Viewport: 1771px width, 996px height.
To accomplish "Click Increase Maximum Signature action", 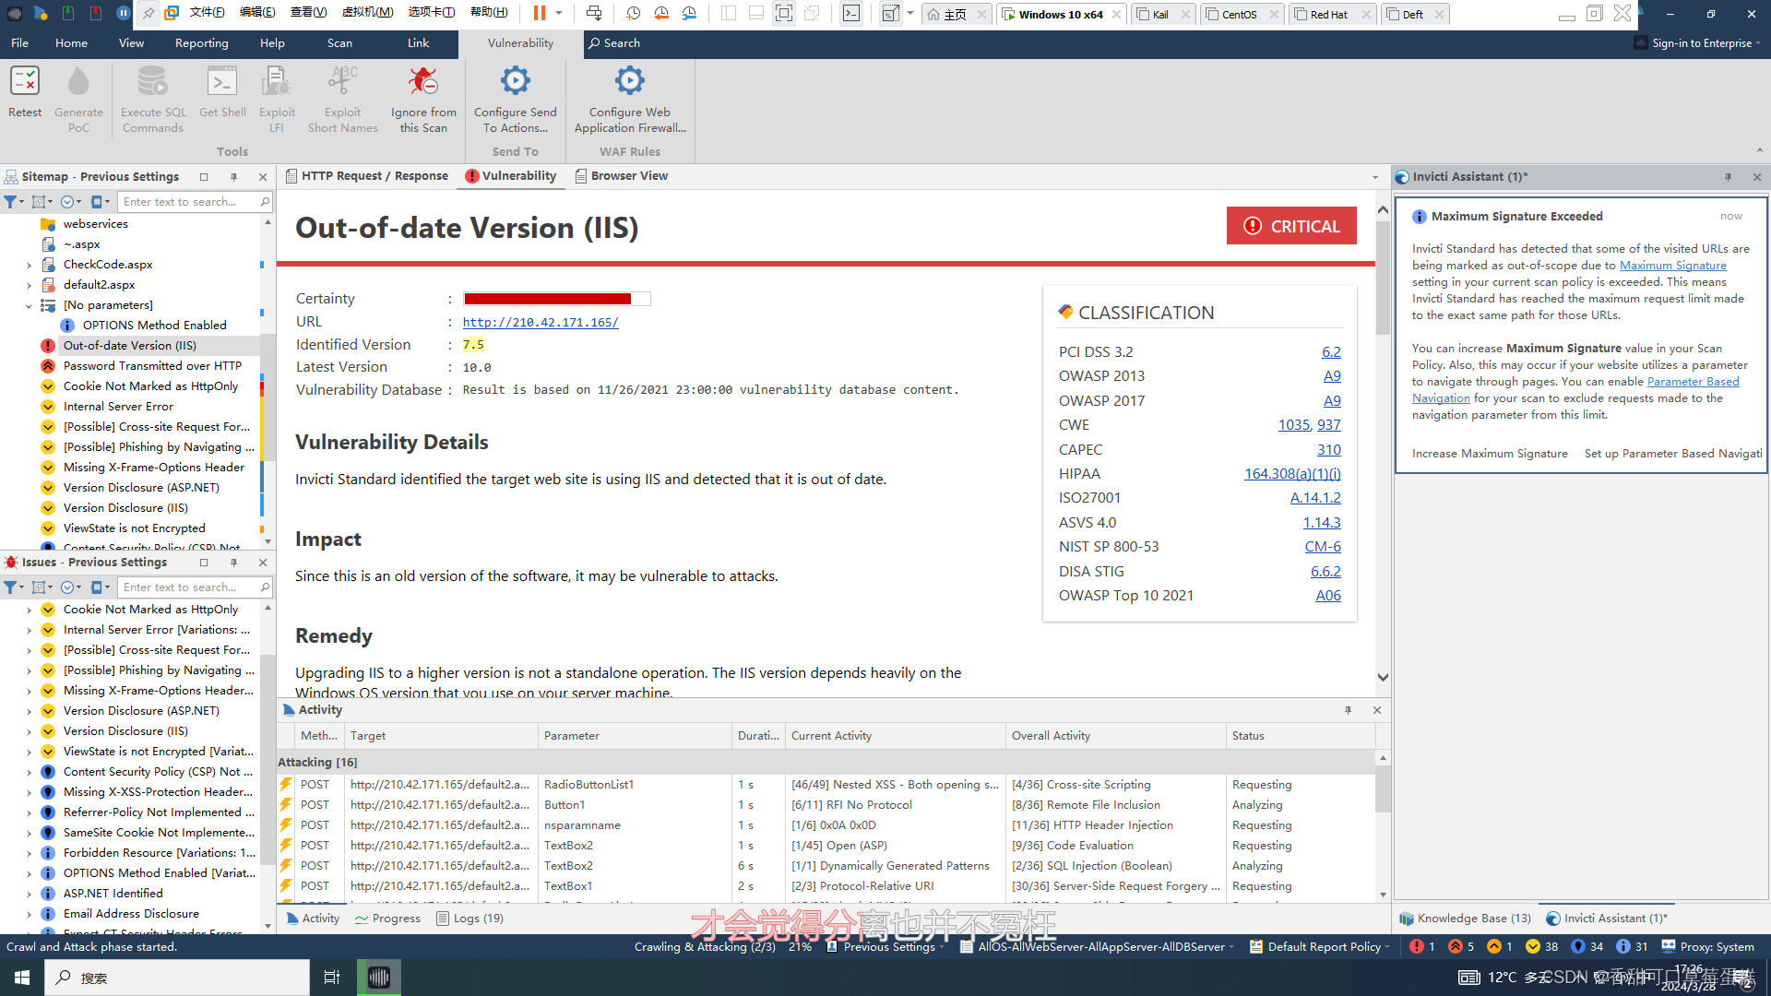I will (x=1490, y=454).
